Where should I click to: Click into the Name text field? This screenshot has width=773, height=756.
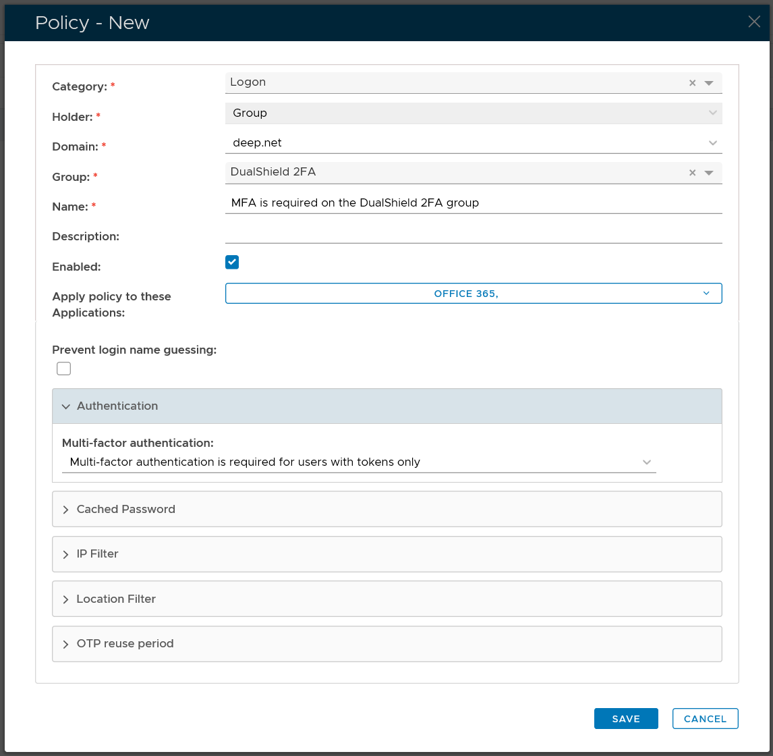coord(473,203)
